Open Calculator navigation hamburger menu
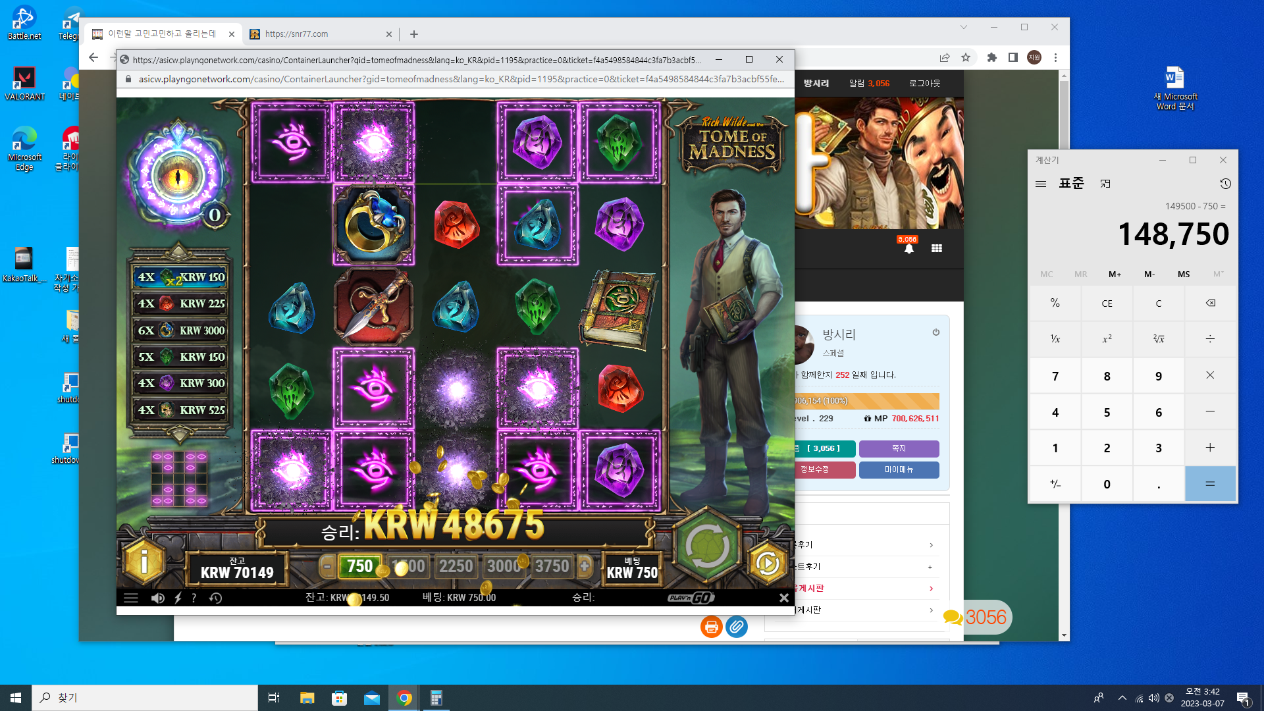This screenshot has width=1264, height=711. (1041, 184)
